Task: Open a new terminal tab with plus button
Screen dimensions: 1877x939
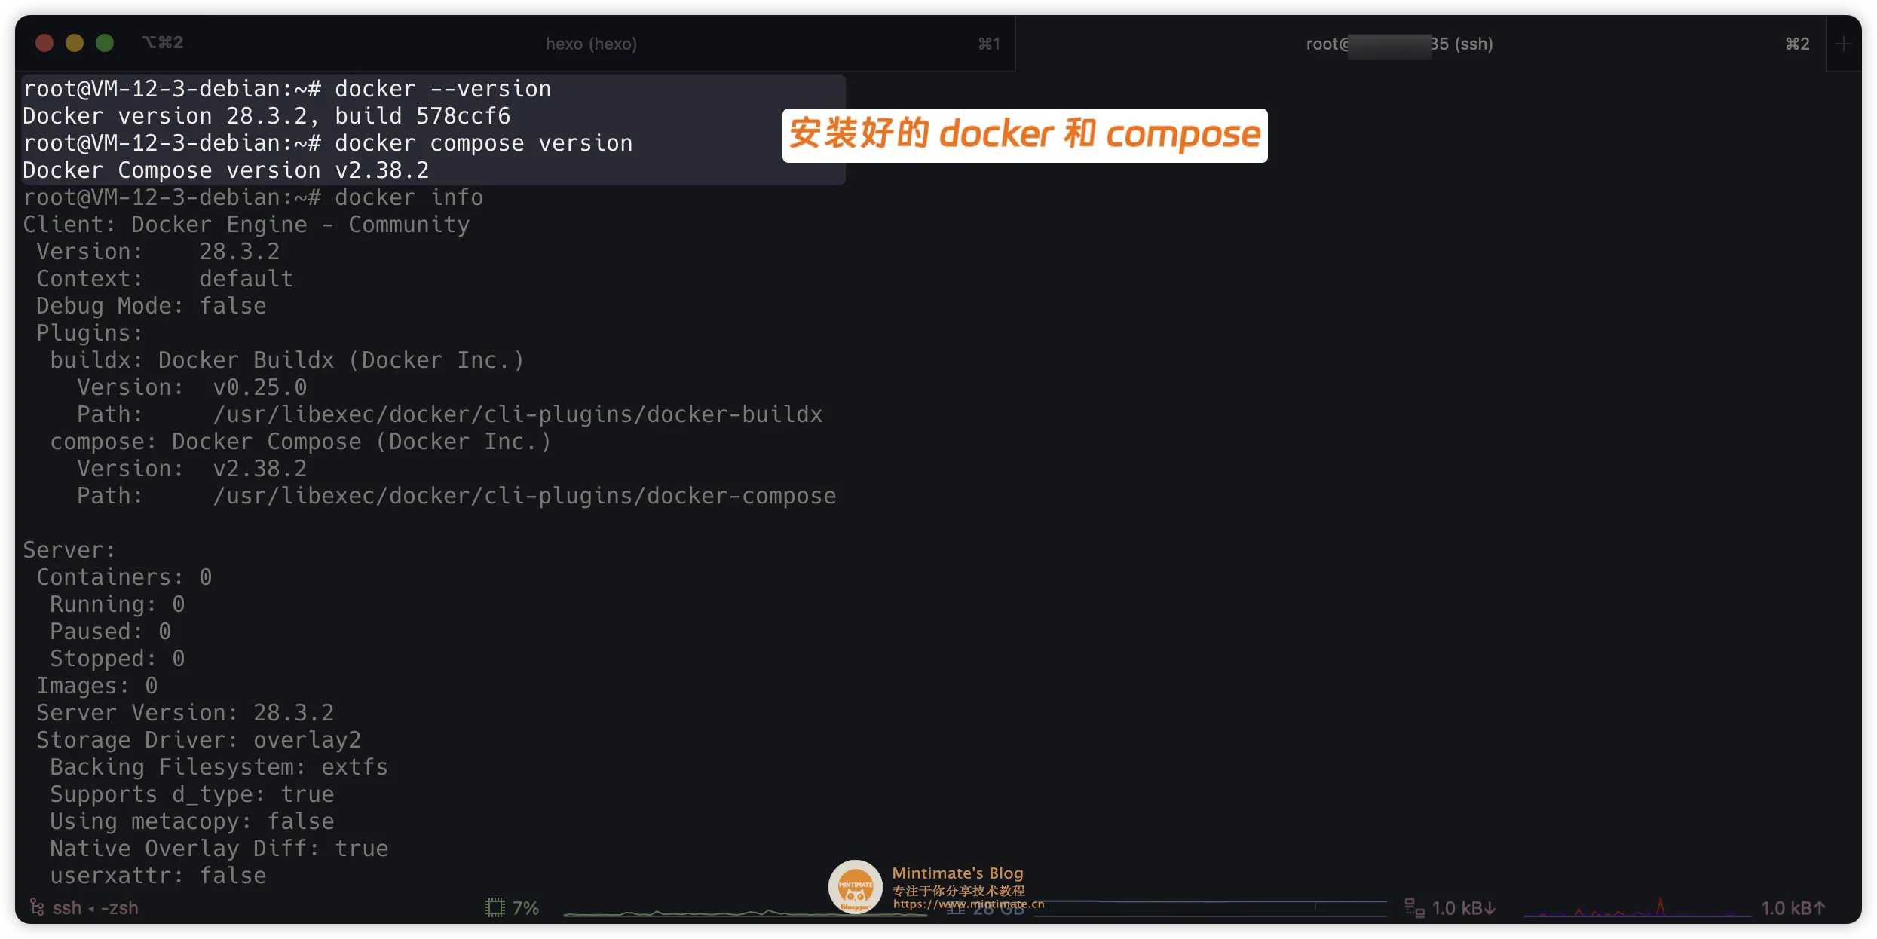Action: pos(1844,44)
